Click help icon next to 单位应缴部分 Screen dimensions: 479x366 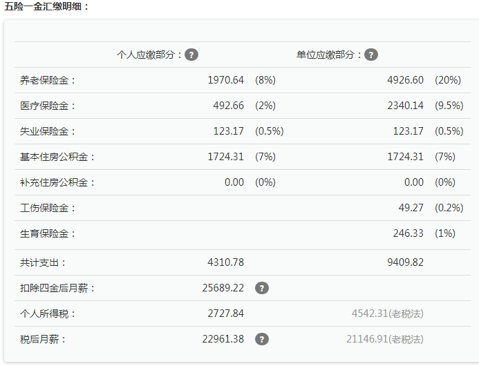pyautogui.click(x=371, y=55)
